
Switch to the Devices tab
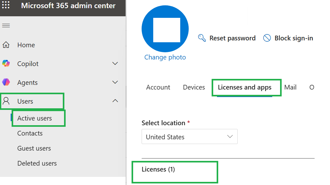click(x=194, y=87)
